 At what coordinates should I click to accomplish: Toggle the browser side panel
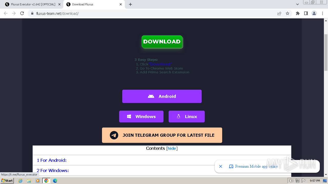pos(306,13)
